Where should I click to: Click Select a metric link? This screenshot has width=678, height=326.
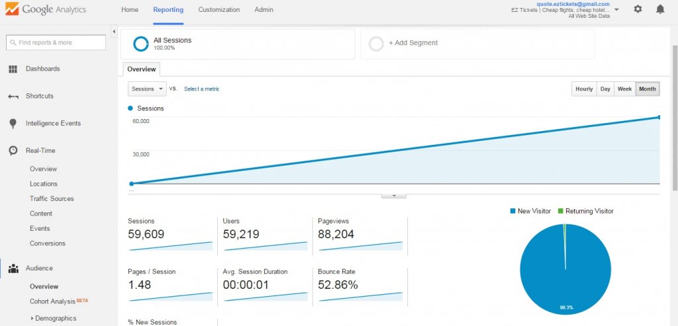coord(201,89)
